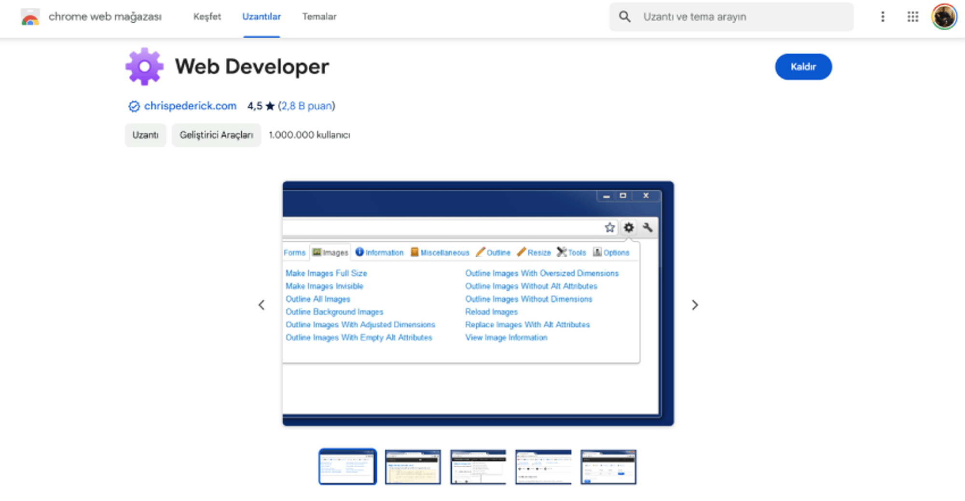Select the last screenshot thumbnail

tap(608, 467)
